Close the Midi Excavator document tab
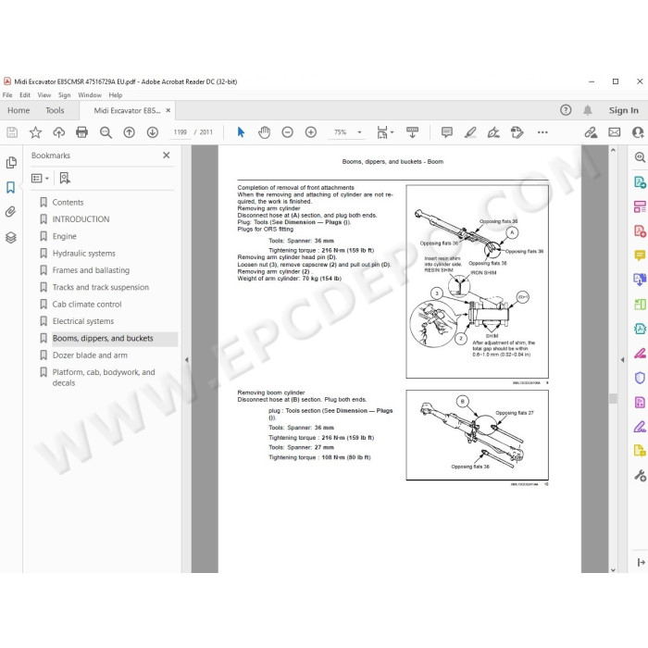The height and width of the screenshot is (648, 648). tap(168, 110)
